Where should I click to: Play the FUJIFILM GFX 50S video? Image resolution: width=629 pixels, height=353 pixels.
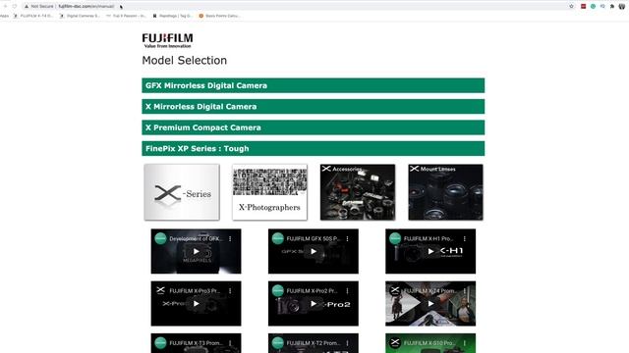314,251
